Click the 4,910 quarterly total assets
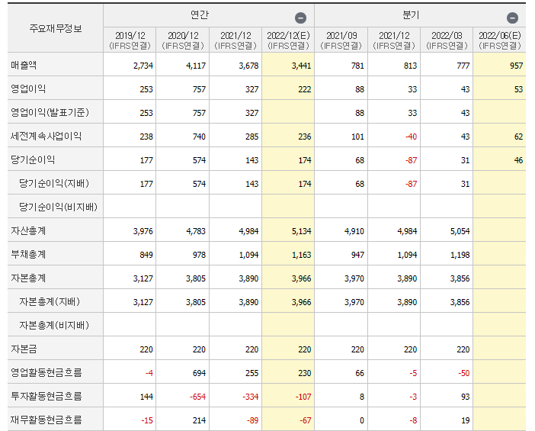This screenshot has height=431, width=535. pos(354,231)
